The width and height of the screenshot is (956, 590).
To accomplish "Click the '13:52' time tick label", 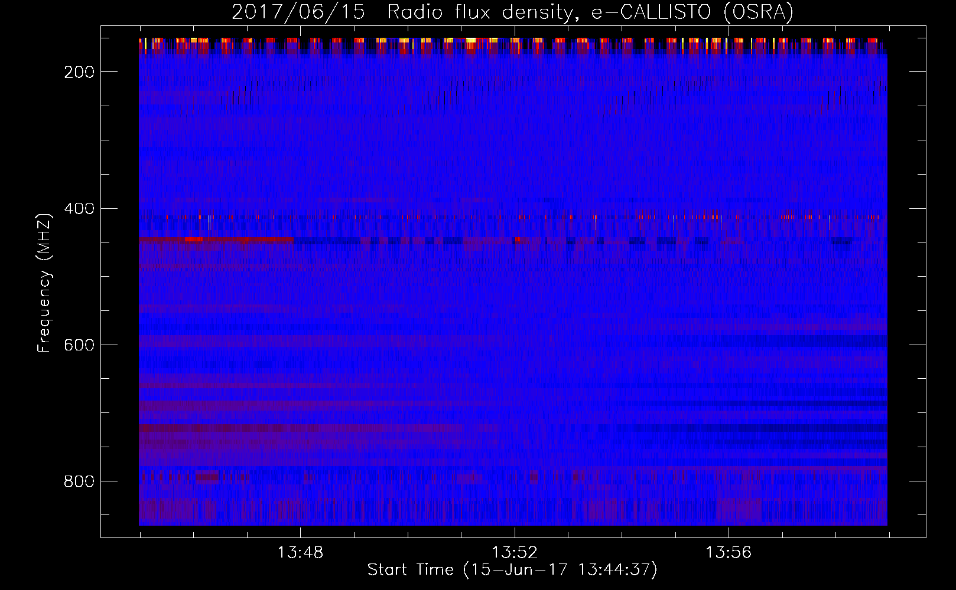I will pos(515,553).
